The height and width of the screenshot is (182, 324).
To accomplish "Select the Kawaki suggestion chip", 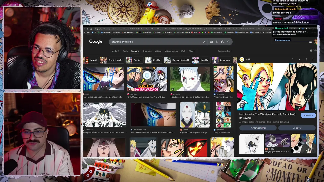I will [x=91, y=60].
